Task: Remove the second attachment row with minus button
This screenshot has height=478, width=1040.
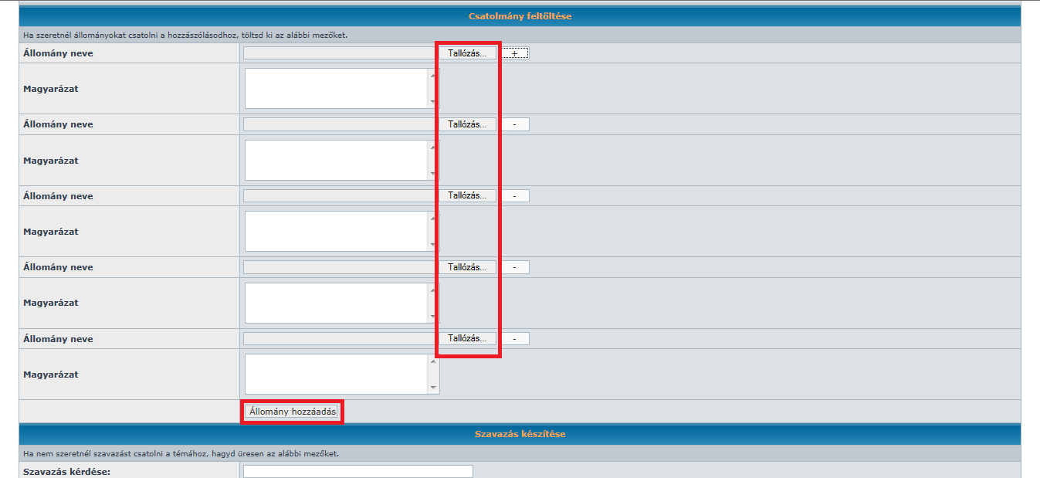Action: point(515,124)
